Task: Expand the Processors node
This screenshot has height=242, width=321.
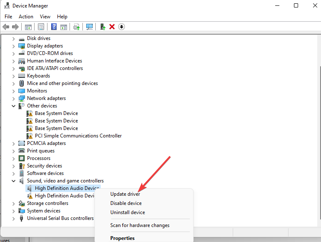Action: [13, 159]
